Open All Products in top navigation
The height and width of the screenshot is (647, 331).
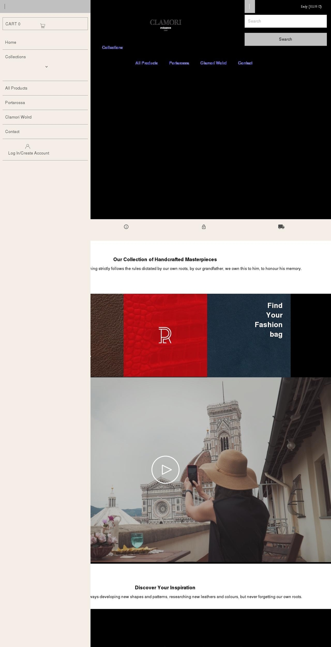pyautogui.click(x=147, y=63)
